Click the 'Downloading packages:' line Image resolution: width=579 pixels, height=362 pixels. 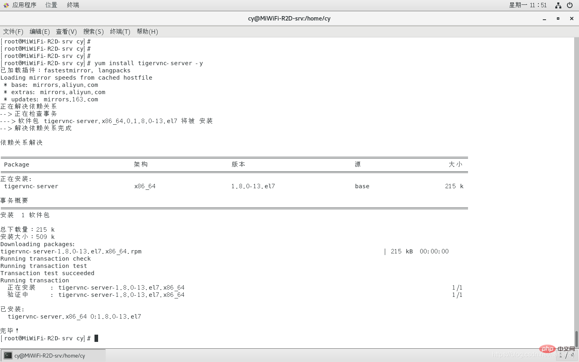pos(38,244)
